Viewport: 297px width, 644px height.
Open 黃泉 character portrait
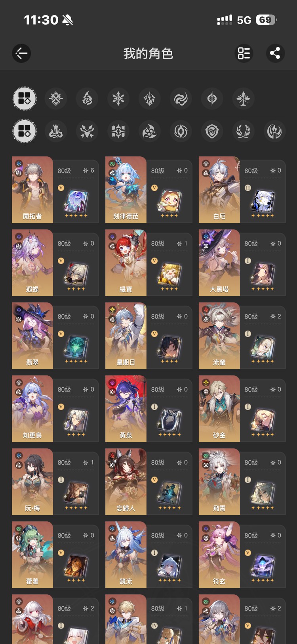[126, 409]
